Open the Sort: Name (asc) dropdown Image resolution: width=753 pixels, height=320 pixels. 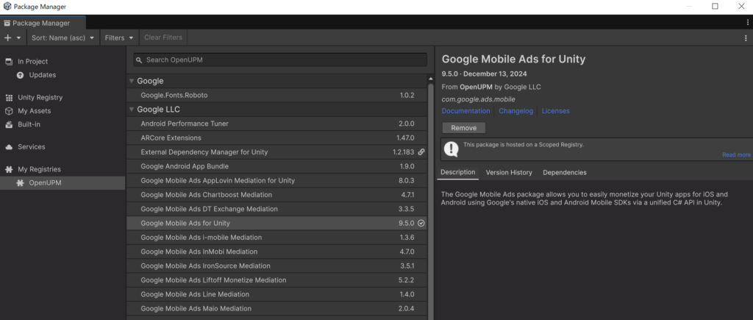pos(63,38)
